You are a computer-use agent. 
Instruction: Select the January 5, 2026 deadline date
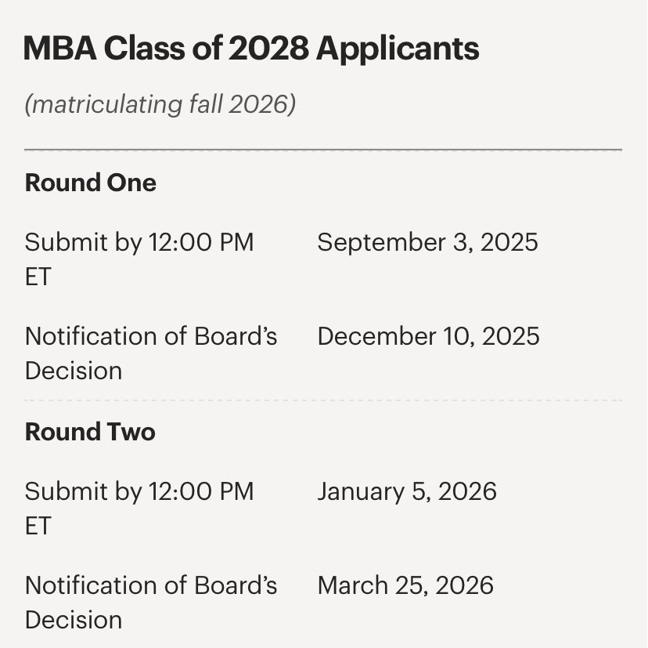407,491
